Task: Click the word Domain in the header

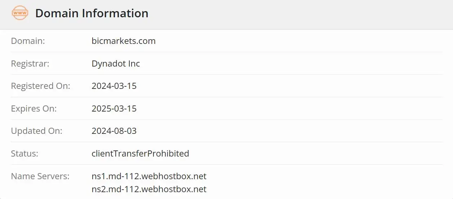Action: pyautogui.click(x=57, y=13)
